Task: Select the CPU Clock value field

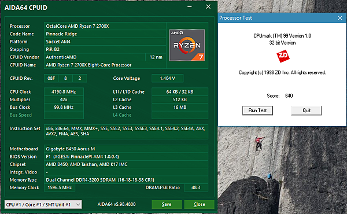Action: point(64,91)
